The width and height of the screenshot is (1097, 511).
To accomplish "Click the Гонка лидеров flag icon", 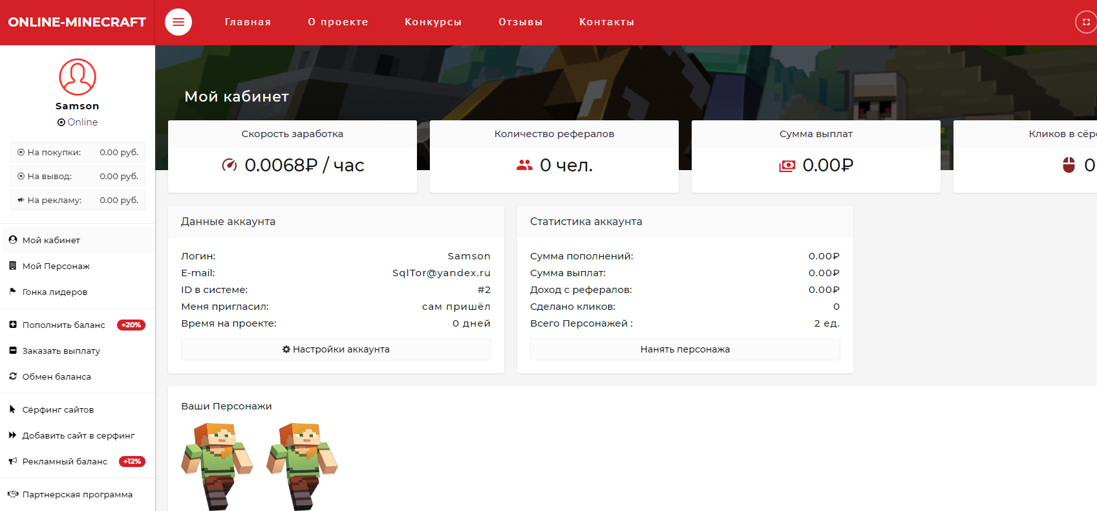I will click(13, 291).
